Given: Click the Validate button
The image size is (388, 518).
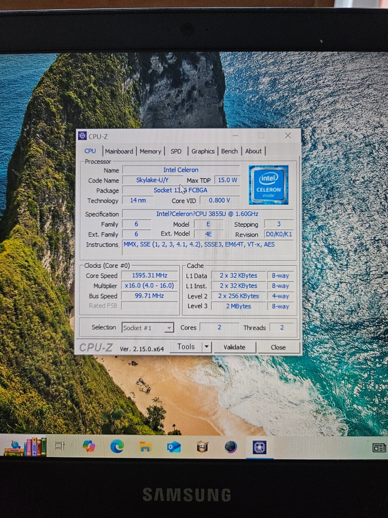Looking at the screenshot, I should [x=234, y=347].
